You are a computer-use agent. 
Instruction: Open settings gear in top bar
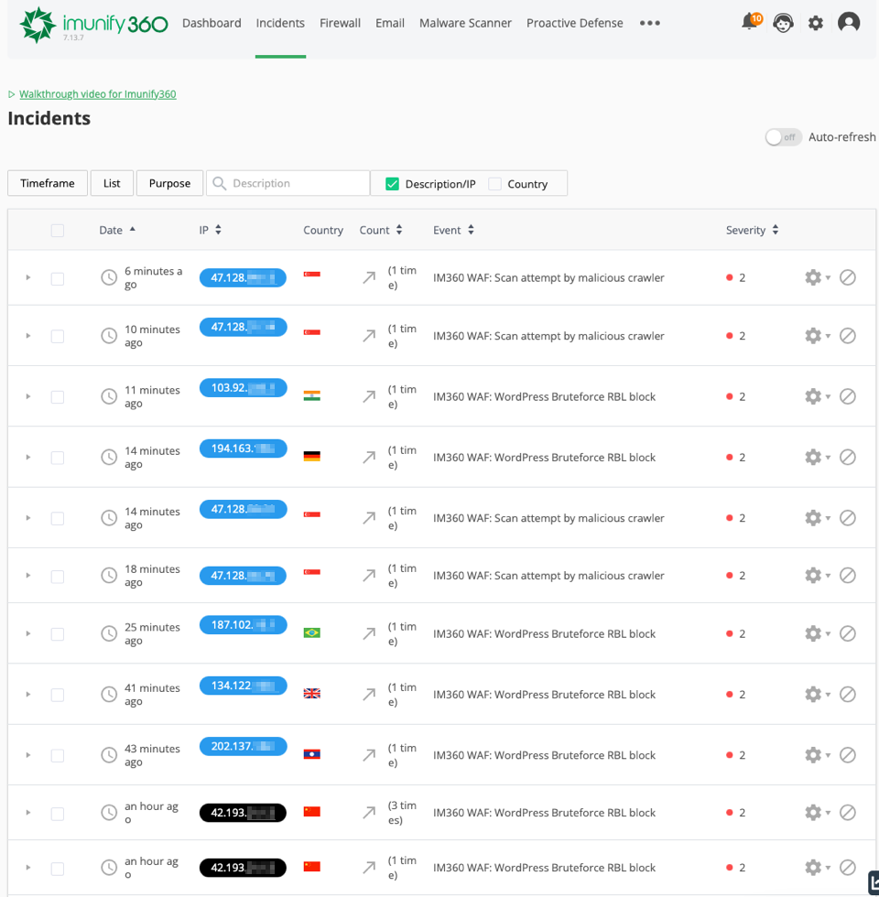click(x=816, y=23)
